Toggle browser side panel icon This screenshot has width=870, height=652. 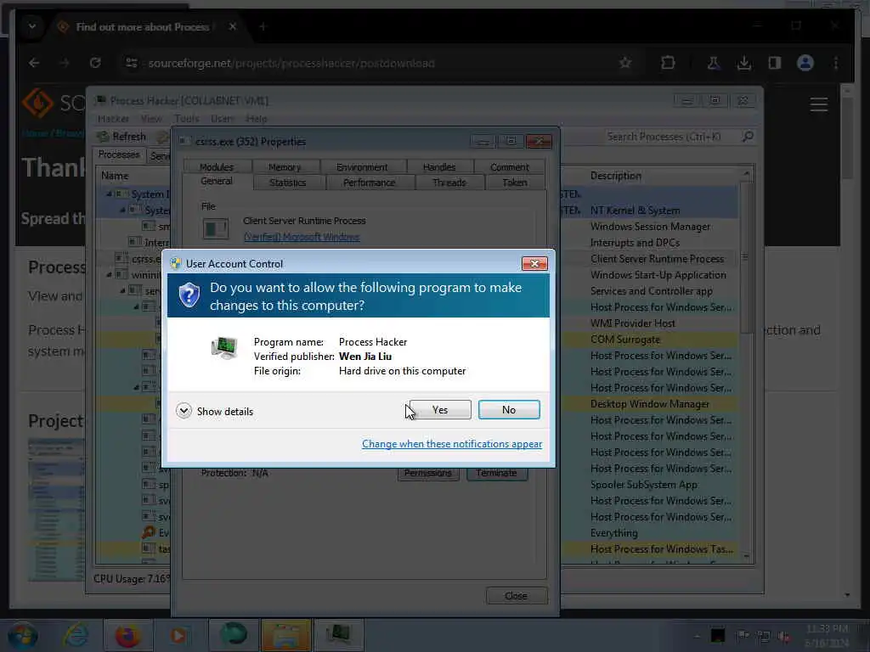point(775,63)
